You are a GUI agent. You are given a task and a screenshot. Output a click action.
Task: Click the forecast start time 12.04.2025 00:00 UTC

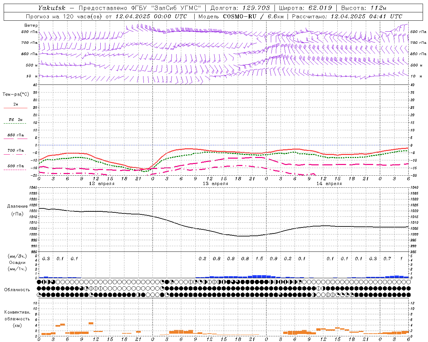[151, 16]
